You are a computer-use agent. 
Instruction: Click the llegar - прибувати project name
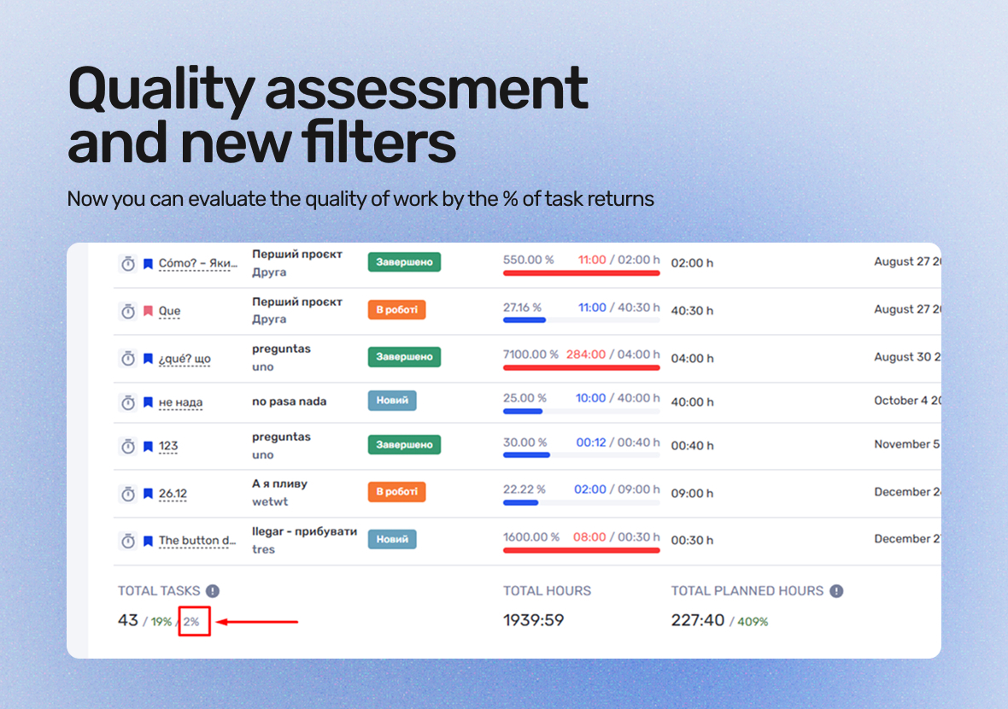(304, 531)
